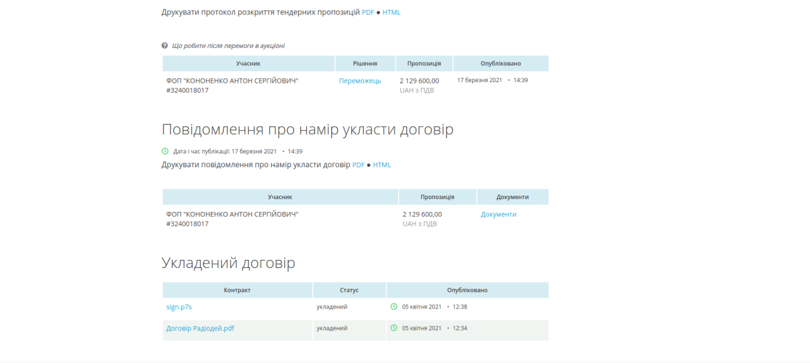The height and width of the screenshot is (363, 810).
Task: Open HTML of tender proposals opening protocol
Action: click(391, 12)
